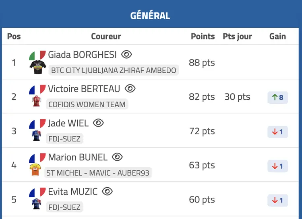Sort by the Points column header

point(203,36)
